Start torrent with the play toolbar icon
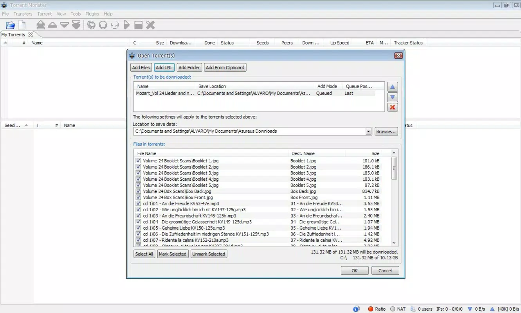 point(126,25)
